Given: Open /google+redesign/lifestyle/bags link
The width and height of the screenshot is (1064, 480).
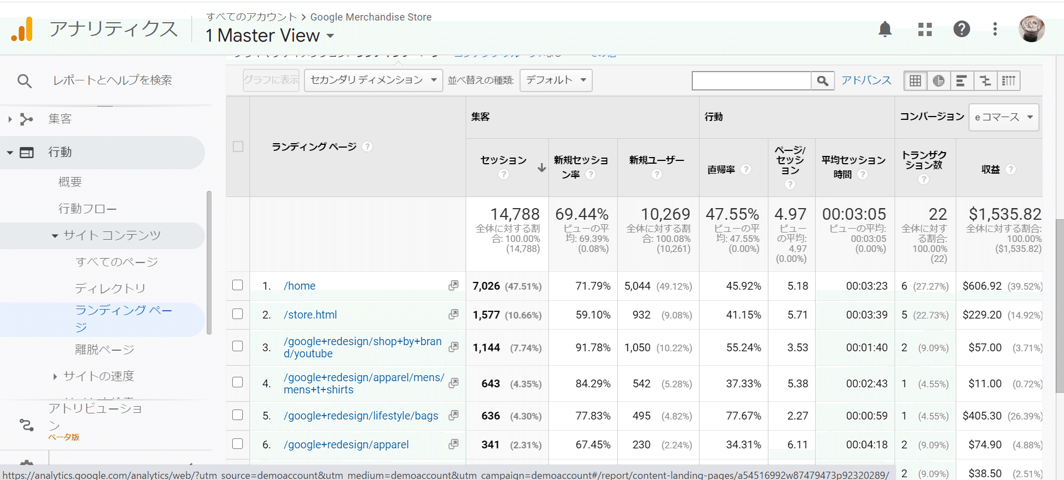Looking at the screenshot, I should click(x=361, y=416).
